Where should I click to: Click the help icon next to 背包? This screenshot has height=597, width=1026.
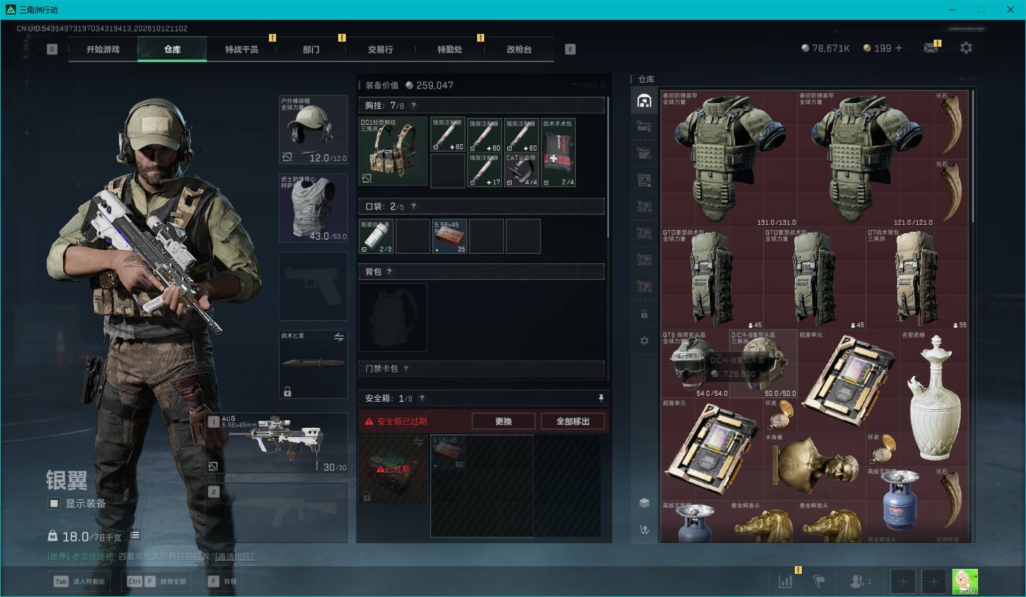389,272
